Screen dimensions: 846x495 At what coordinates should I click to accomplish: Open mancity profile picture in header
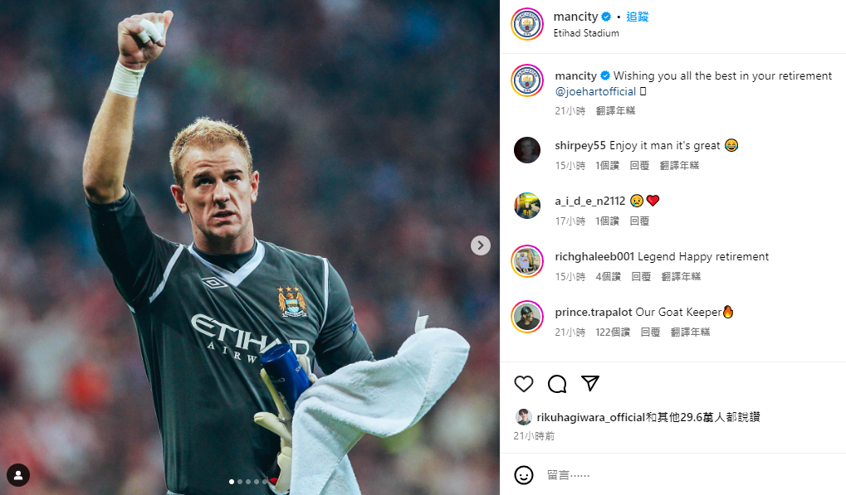[x=527, y=24]
